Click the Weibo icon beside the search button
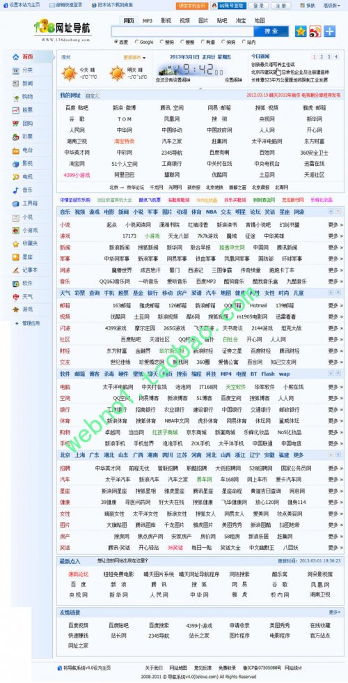 (x=315, y=31)
